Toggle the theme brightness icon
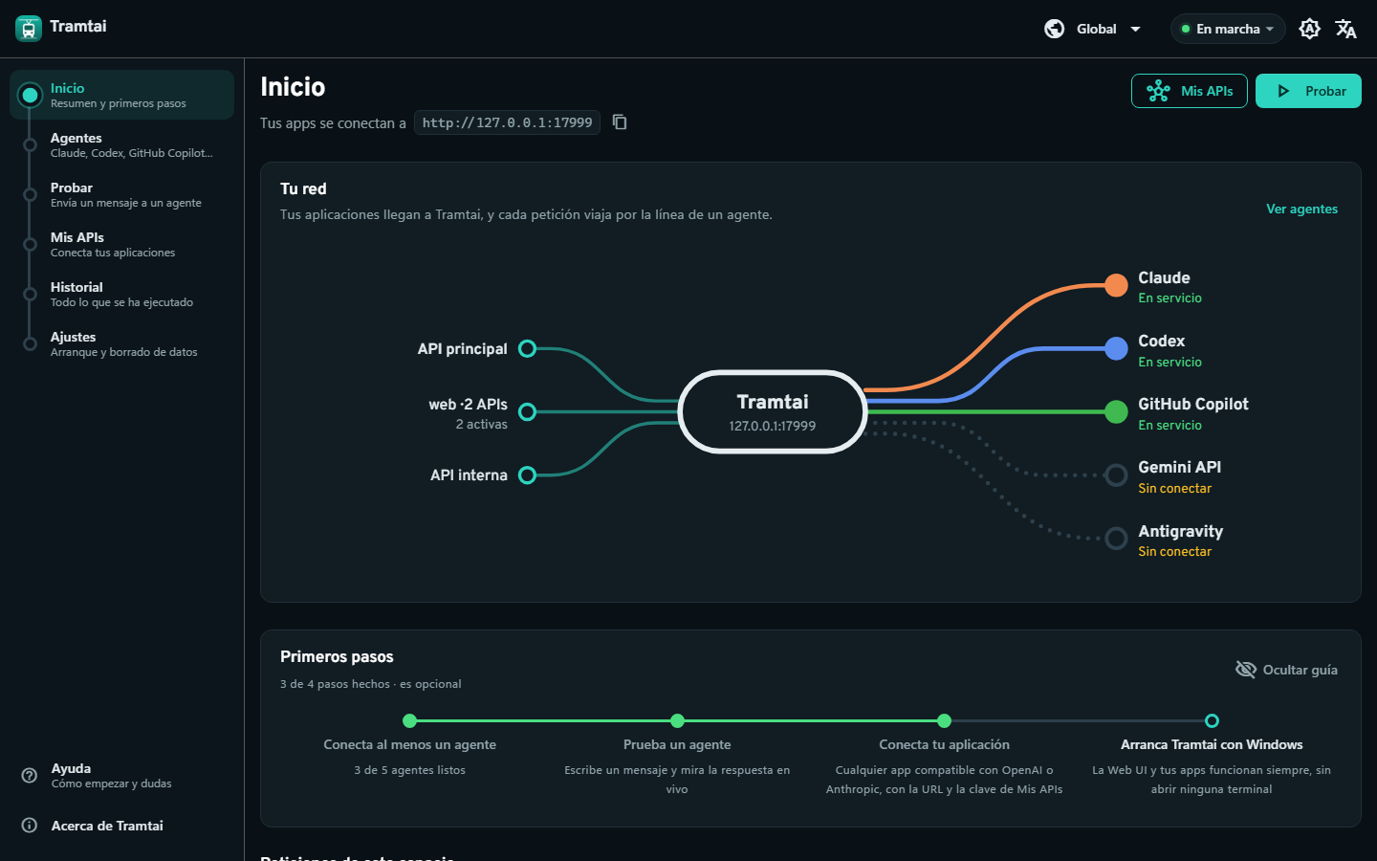 (1309, 29)
